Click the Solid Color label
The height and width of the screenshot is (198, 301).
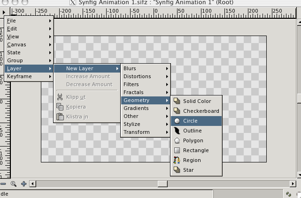pyautogui.click(x=197, y=101)
